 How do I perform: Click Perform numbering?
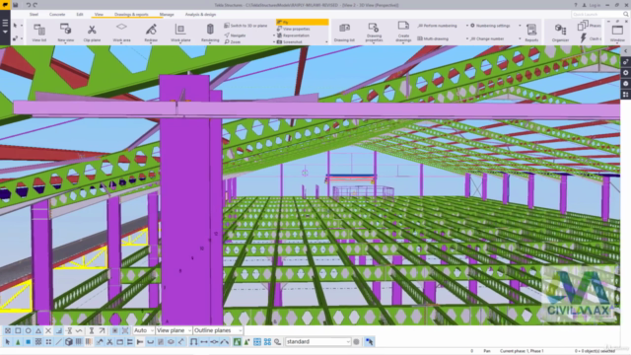click(x=437, y=26)
